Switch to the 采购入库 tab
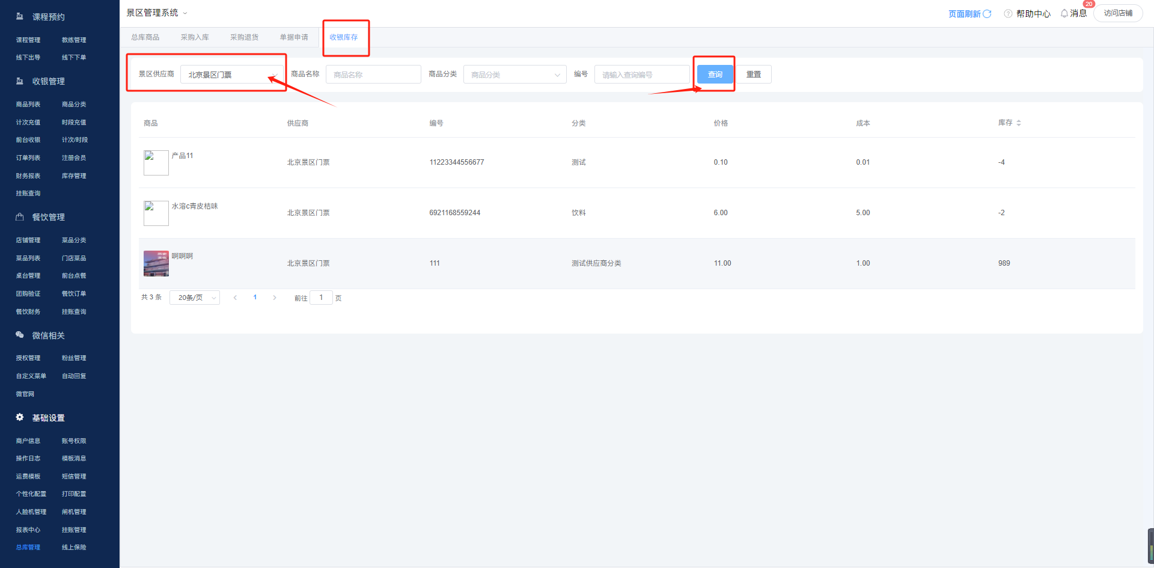1154x568 pixels. [x=195, y=37]
